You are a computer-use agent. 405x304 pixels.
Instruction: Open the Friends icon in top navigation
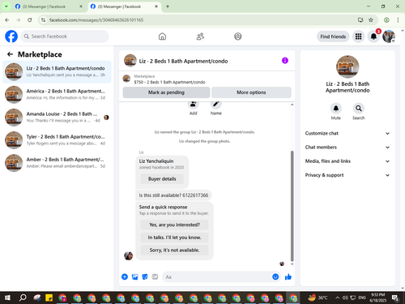[200, 36]
